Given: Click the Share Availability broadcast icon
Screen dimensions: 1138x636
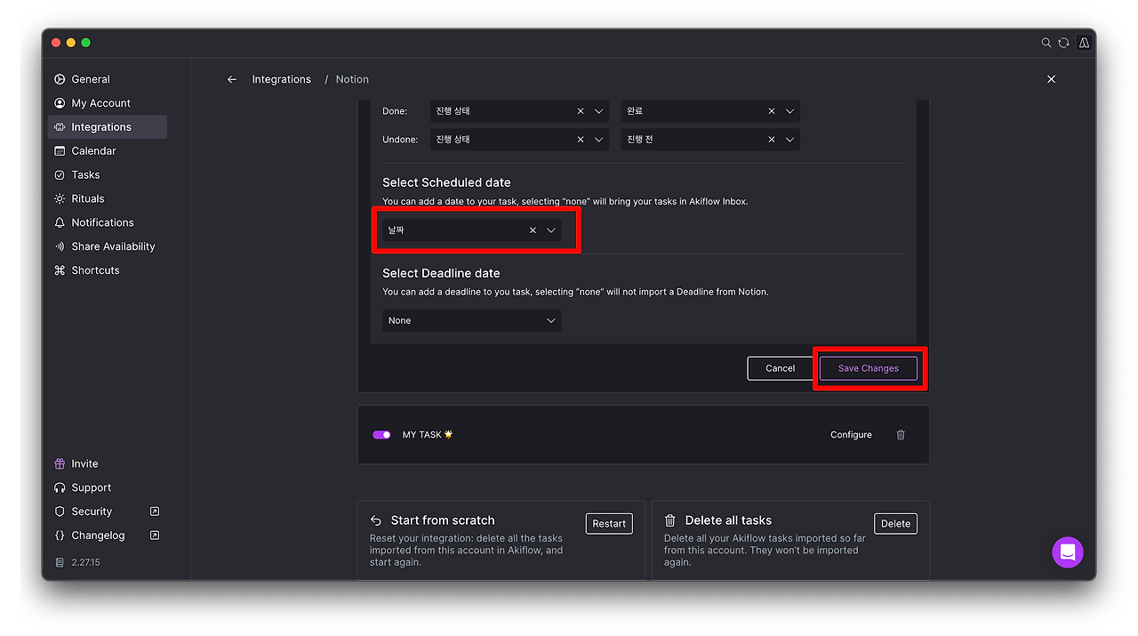Looking at the screenshot, I should 60,246.
